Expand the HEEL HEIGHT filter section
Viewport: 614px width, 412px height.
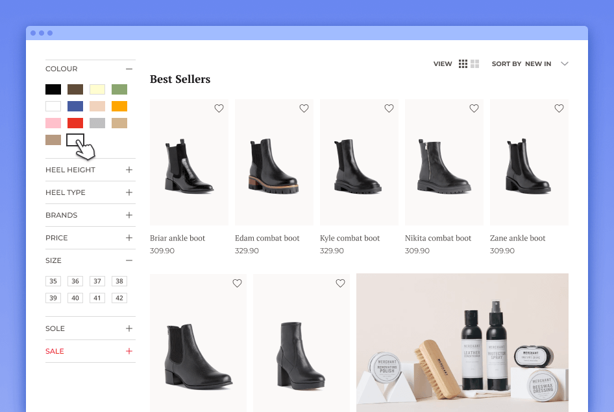(x=129, y=170)
